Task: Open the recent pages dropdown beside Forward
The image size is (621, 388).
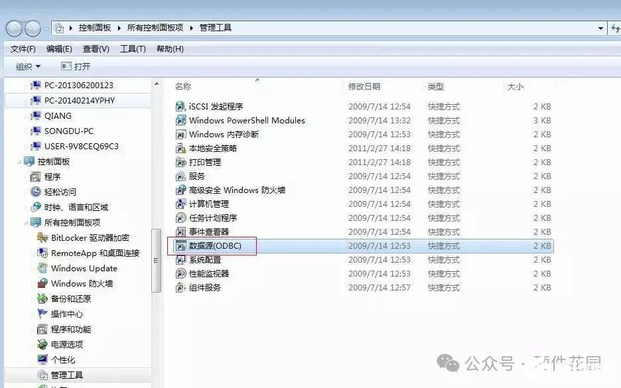Action: click(x=46, y=29)
